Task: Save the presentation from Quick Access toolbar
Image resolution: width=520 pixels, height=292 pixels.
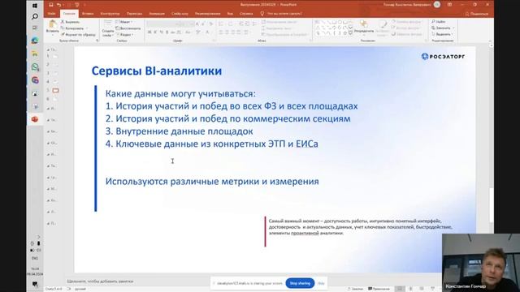Action: pyautogui.click(x=50, y=5)
